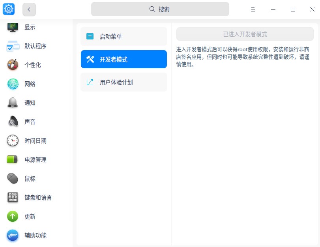
Task: Click the hammer icon beside 开发者模式
Action: tap(90, 59)
